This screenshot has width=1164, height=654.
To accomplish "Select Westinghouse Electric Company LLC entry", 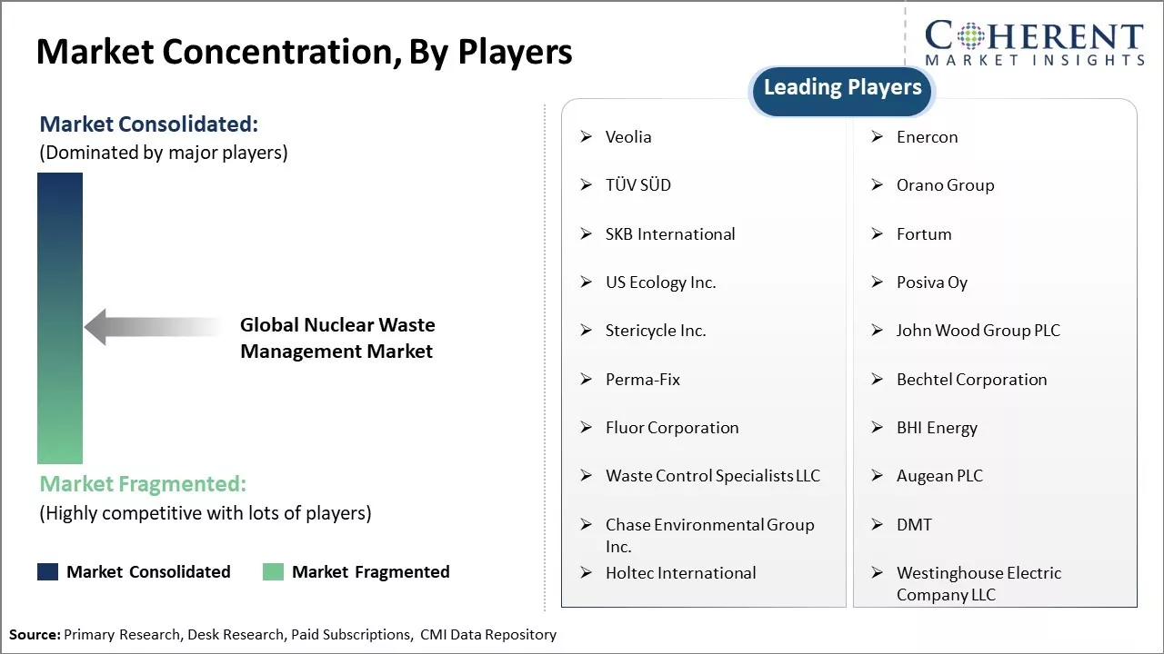I will [978, 584].
